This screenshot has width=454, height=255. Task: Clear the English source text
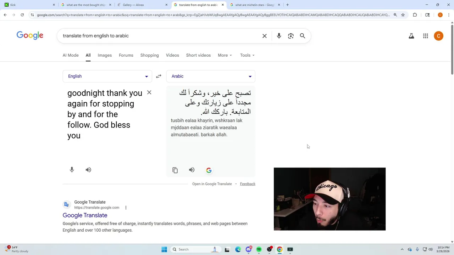[x=149, y=92]
